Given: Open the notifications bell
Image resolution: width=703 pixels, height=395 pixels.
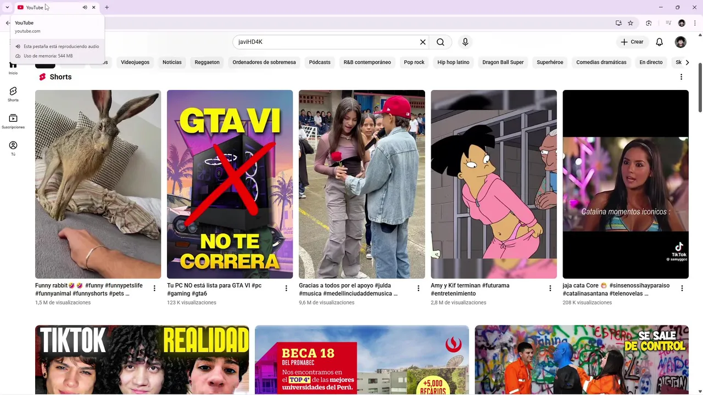Looking at the screenshot, I should point(660,42).
